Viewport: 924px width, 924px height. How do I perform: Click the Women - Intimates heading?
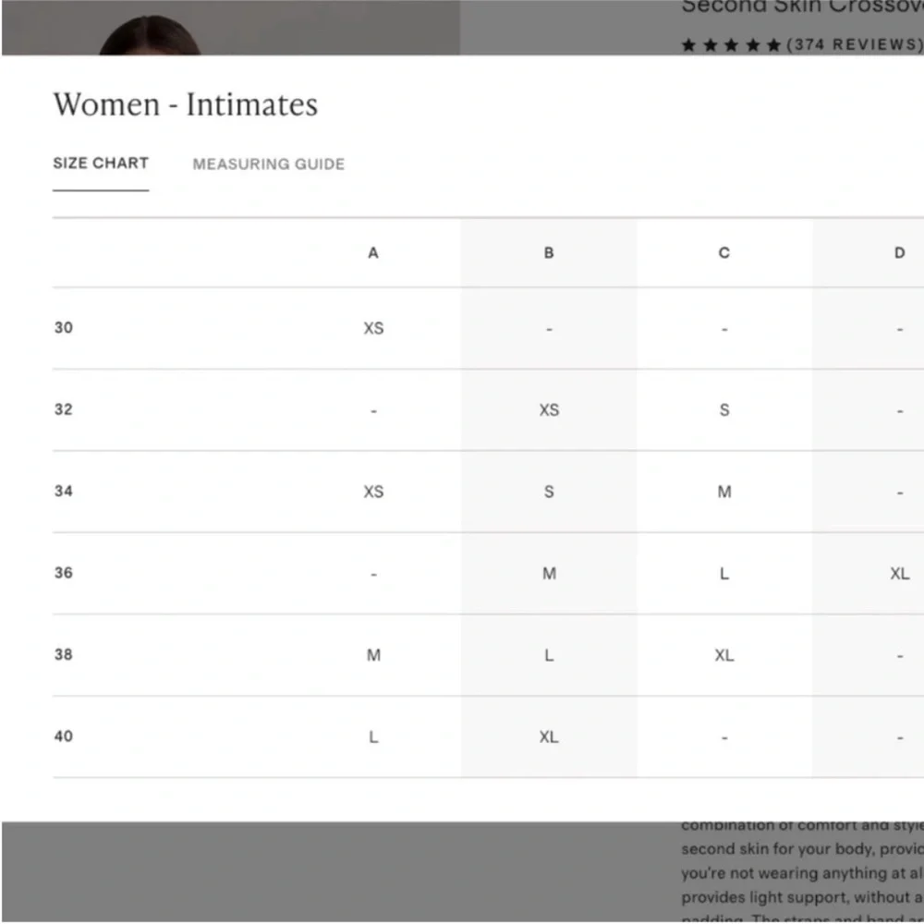pos(185,104)
